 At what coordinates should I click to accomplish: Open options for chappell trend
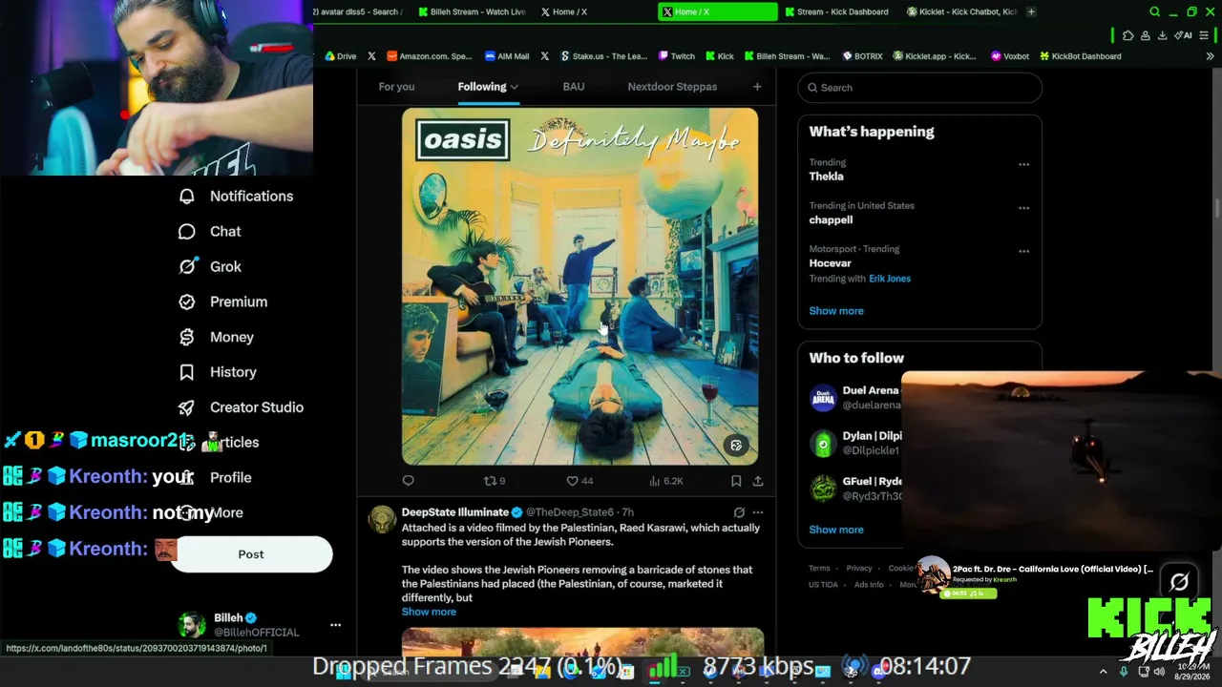(1023, 208)
